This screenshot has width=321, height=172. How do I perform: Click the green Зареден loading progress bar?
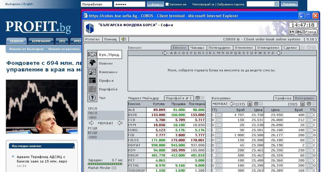(x=105, y=164)
